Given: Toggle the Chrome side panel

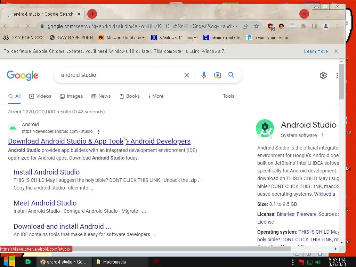Looking at the screenshot, I should pos(314,26).
